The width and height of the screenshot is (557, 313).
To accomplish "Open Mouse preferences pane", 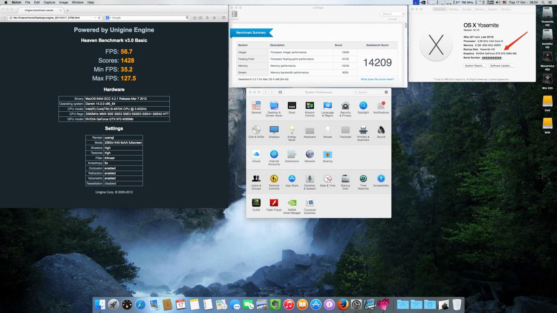I will (327, 132).
